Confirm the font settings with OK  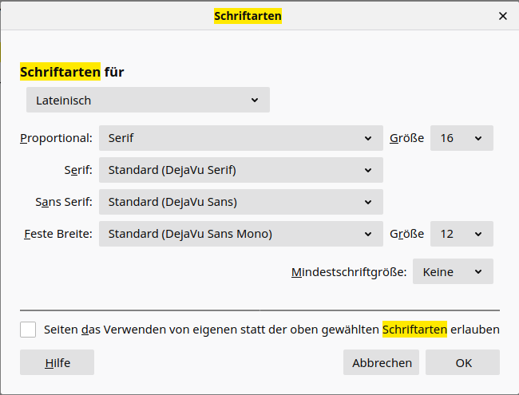(463, 362)
